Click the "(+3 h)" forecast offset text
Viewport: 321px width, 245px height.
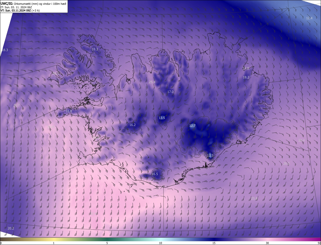pos(36,11)
